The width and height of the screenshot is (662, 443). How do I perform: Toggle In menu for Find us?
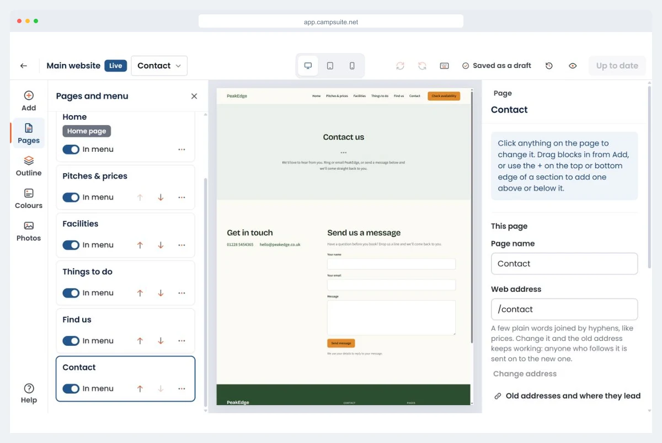point(71,341)
